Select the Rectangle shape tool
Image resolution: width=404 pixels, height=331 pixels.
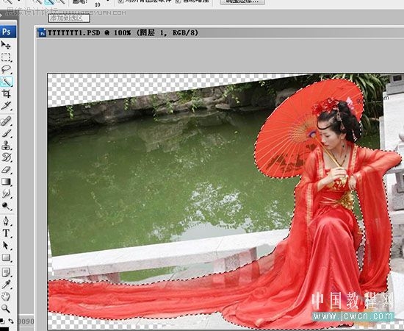click(6, 257)
